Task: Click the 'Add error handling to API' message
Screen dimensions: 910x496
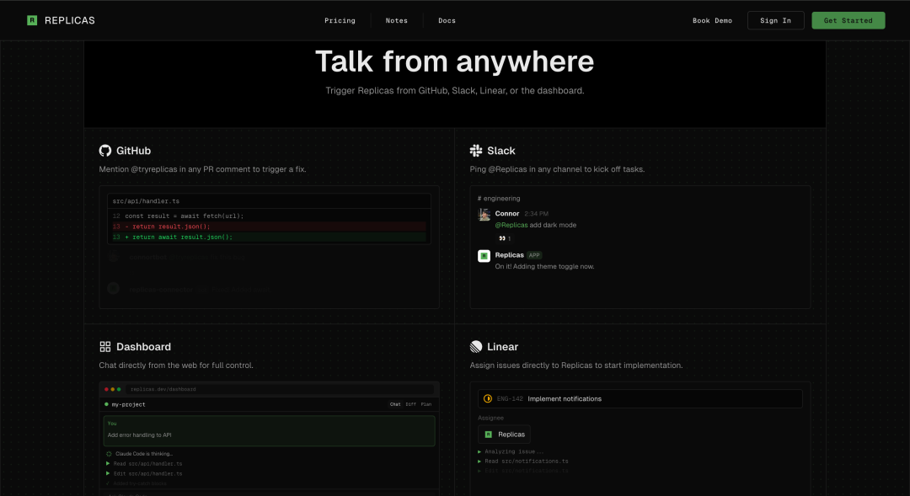Action: (x=270, y=431)
